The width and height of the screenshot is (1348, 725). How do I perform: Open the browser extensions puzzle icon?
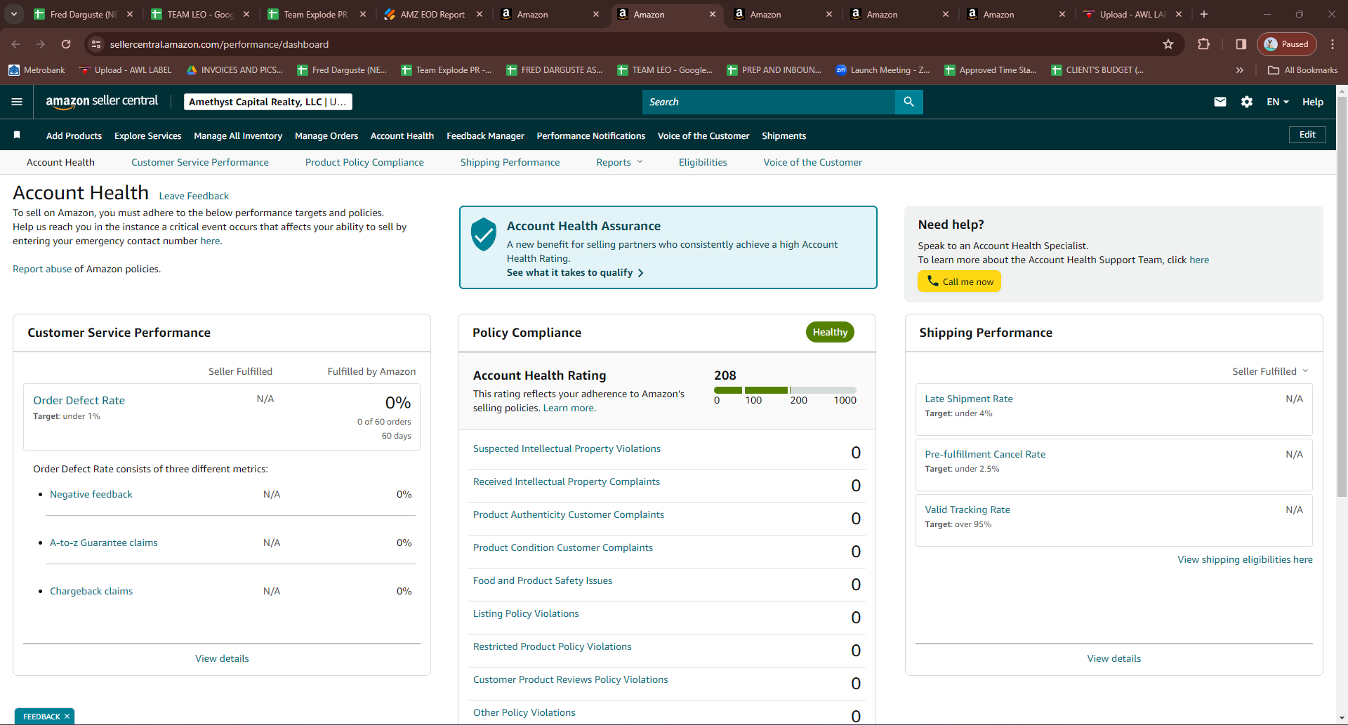point(1204,44)
